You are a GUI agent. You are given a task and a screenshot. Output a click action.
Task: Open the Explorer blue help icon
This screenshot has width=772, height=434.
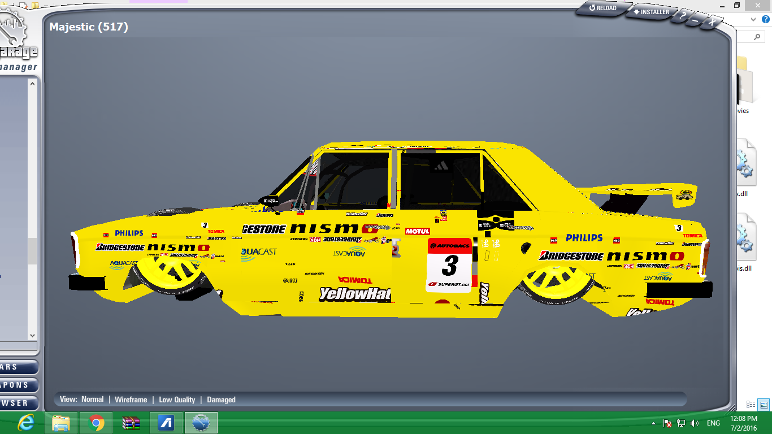(x=766, y=19)
